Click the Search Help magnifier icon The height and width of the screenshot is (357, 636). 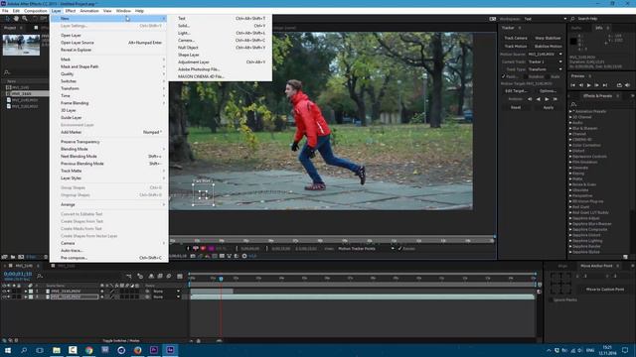[x=572, y=19]
